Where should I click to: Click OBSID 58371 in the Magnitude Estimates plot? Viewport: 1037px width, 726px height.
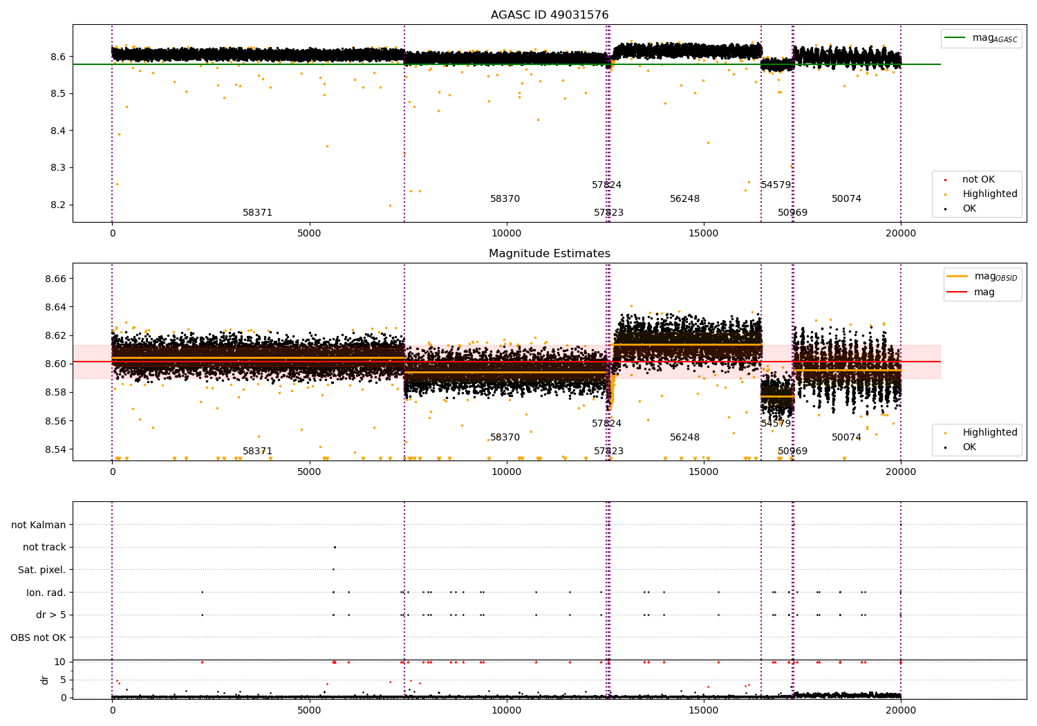(x=258, y=452)
